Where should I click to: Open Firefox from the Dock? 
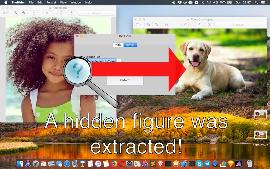114,164
